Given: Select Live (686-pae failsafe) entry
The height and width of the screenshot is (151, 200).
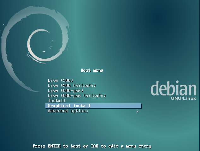Looking at the screenshot, I should pyautogui.click(x=77, y=95).
